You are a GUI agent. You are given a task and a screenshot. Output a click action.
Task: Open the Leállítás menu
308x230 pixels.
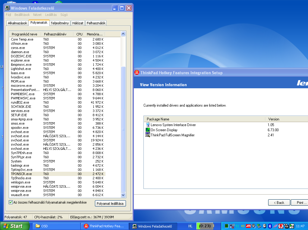click(x=51, y=15)
